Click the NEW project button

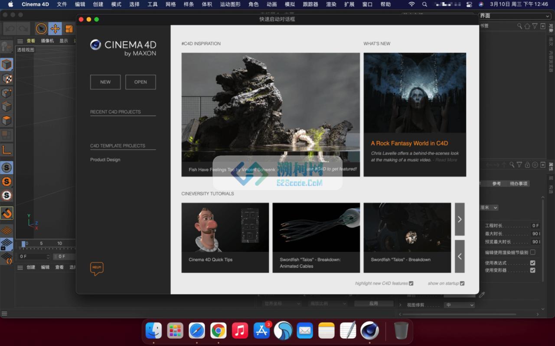point(105,82)
